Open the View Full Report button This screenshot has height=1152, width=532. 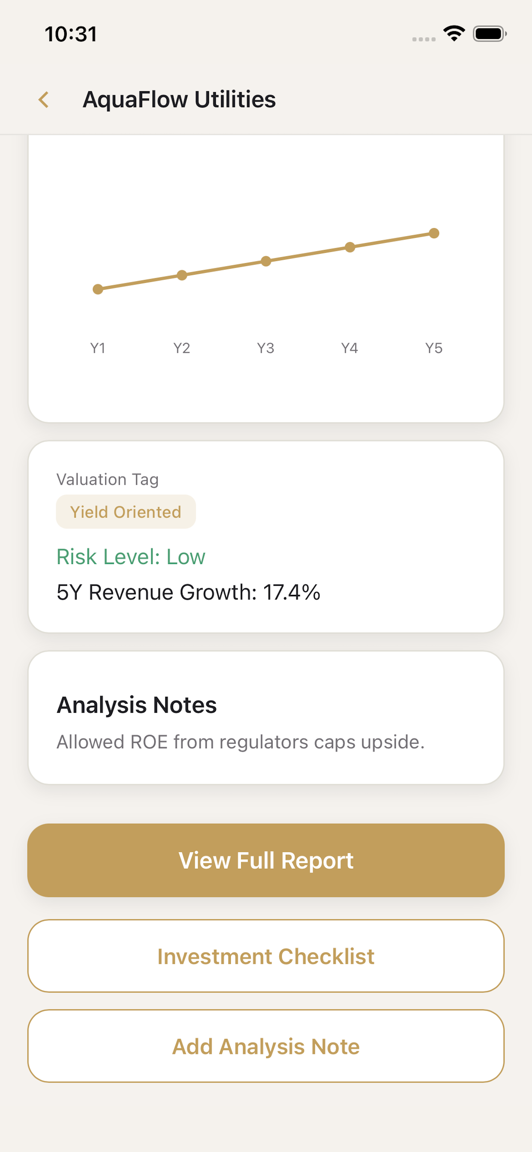point(266,860)
